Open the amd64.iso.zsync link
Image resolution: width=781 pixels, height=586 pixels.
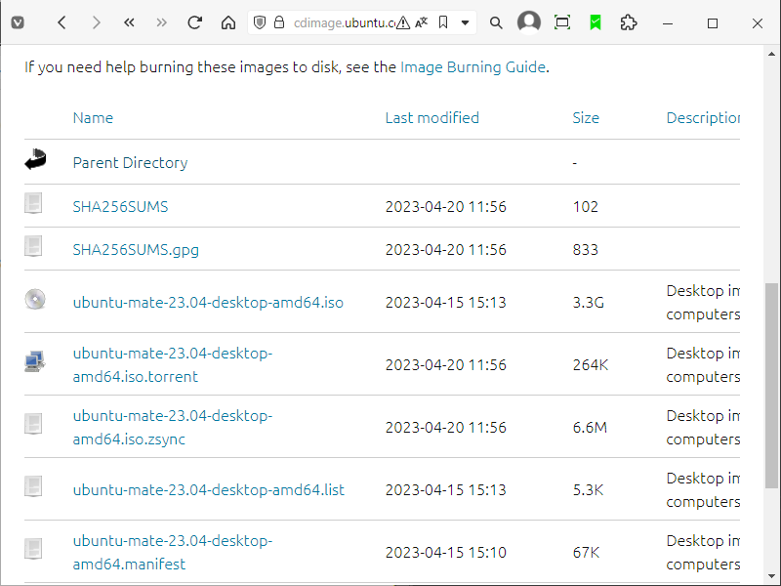coord(173,427)
